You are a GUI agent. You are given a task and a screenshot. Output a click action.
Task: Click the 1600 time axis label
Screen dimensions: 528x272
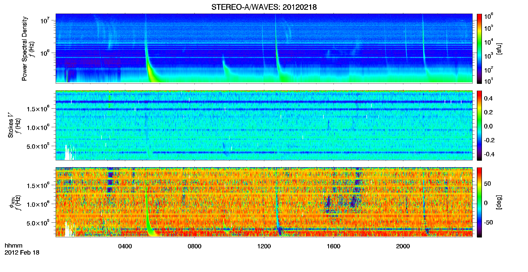(x=334, y=246)
